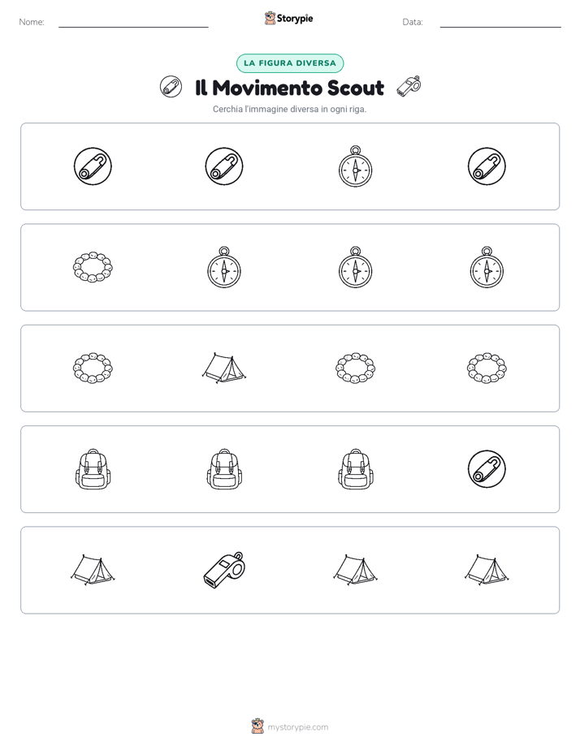This screenshot has width=580, height=750.
Task: Click the last compass in row two
Action: tap(487, 267)
